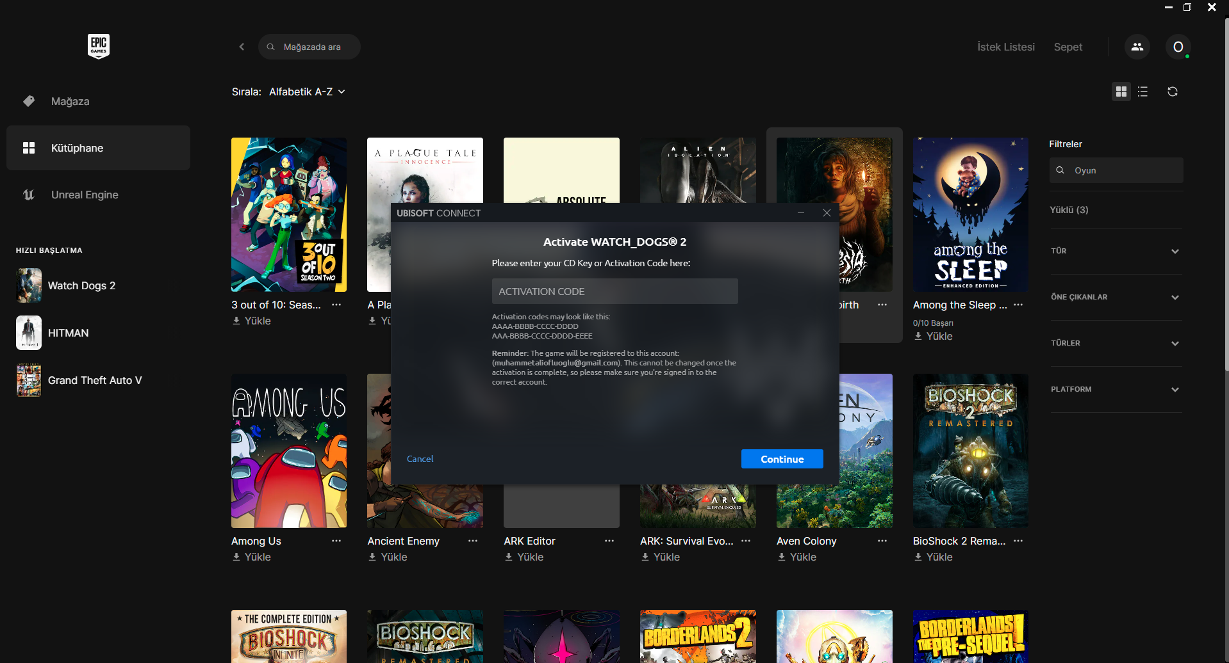This screenshot has height=663, width=1229.
Task: Open the Sepet cart
Action: tap(1068, 47)
